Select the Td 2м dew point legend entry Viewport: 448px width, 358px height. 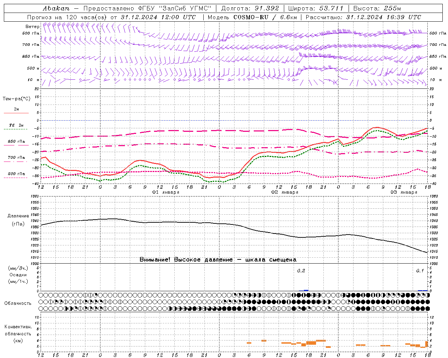pyautogui.click(x=16, y=125)
